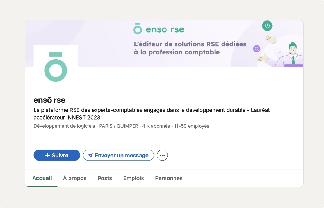Switch to the Accueil tab
The image size is (324, 208).
42,178
